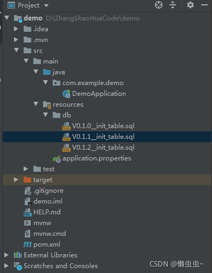The image size is (212, 273).
Task: Click the test folder icon
Action: (x=37, y=169)
